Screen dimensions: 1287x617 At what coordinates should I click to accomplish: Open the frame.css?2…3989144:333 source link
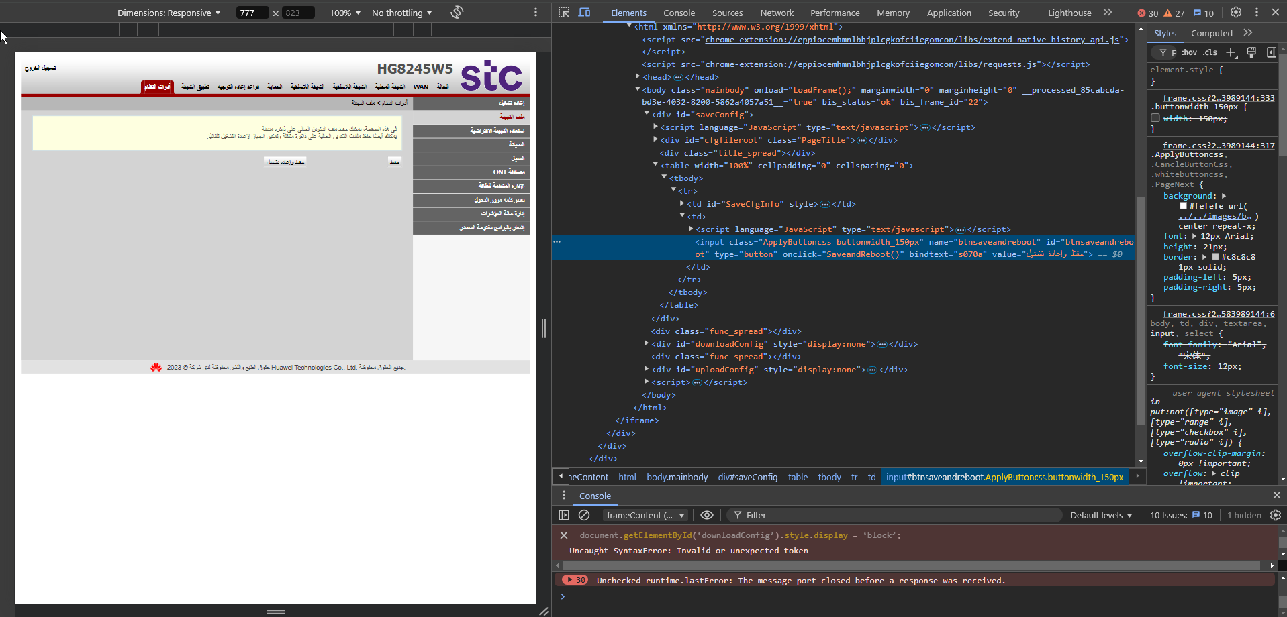click(x=1218, y=98)
